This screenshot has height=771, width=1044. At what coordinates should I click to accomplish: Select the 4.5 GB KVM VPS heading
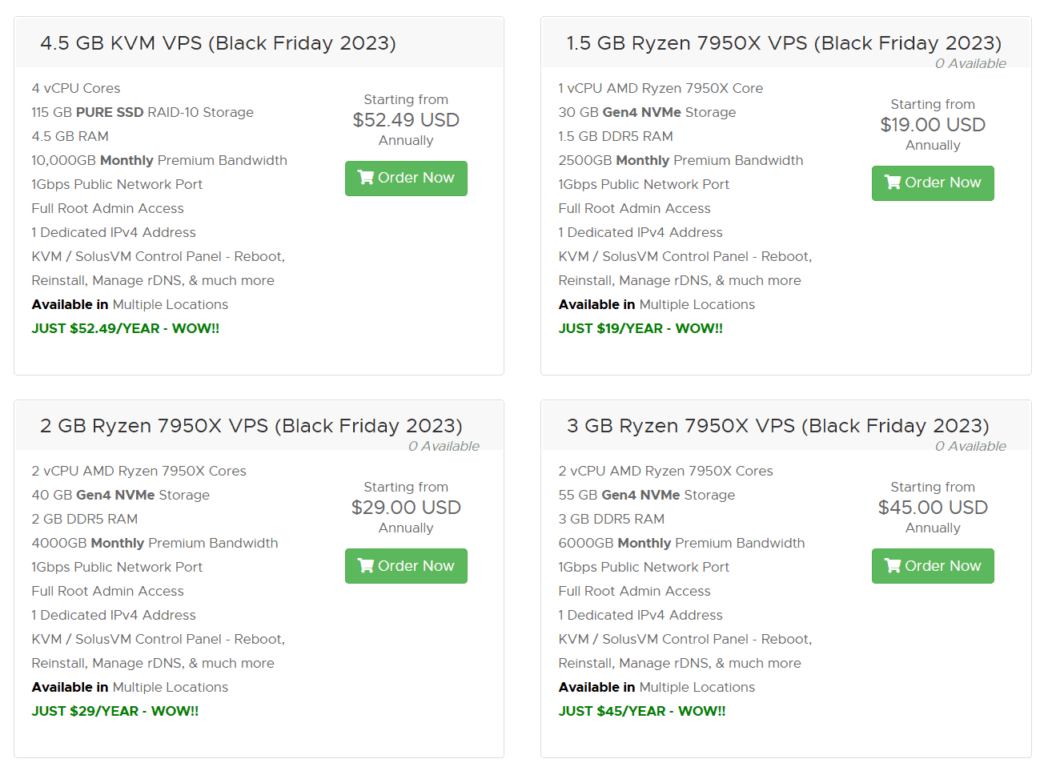click(x=218, y=43)
